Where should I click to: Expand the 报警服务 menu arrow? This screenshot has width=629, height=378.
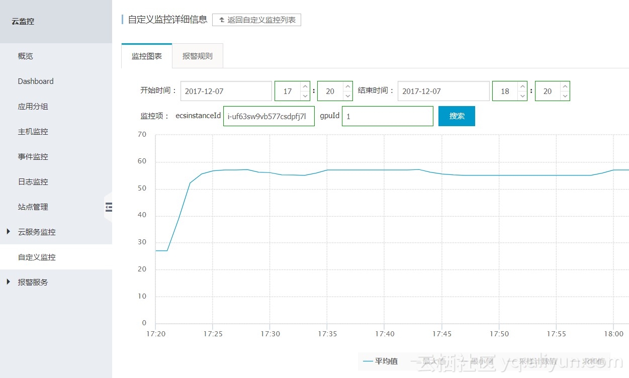(x=8, y=282)
